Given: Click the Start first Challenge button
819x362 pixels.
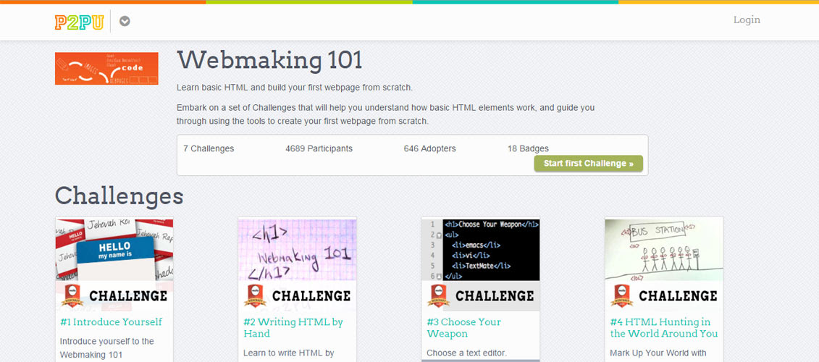Looking at the screenshot, I should click(x=588, y=164).
